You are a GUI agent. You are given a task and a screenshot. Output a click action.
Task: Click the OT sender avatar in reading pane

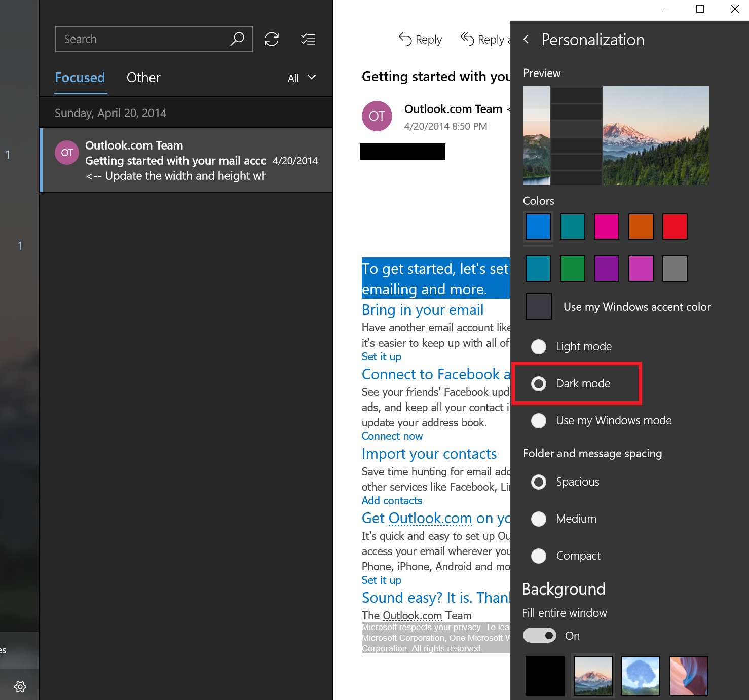tap(377, 116)
